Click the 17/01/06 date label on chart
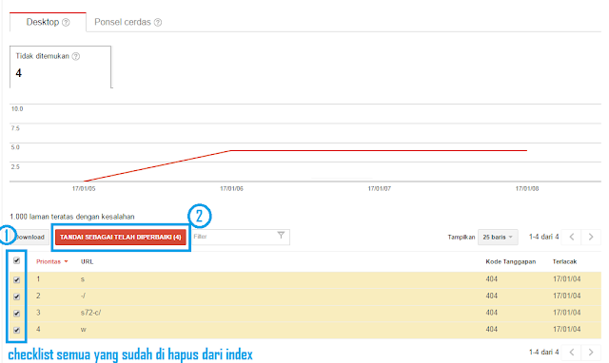Viewport: 609px width, 363px height. (x=231, y=189)
